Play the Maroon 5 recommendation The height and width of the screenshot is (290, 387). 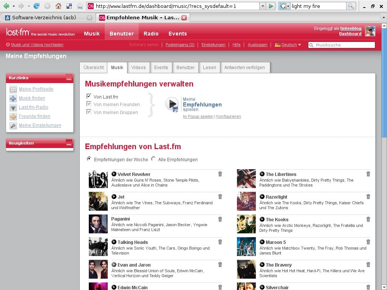pyautogui.click(x=262, y=242)
